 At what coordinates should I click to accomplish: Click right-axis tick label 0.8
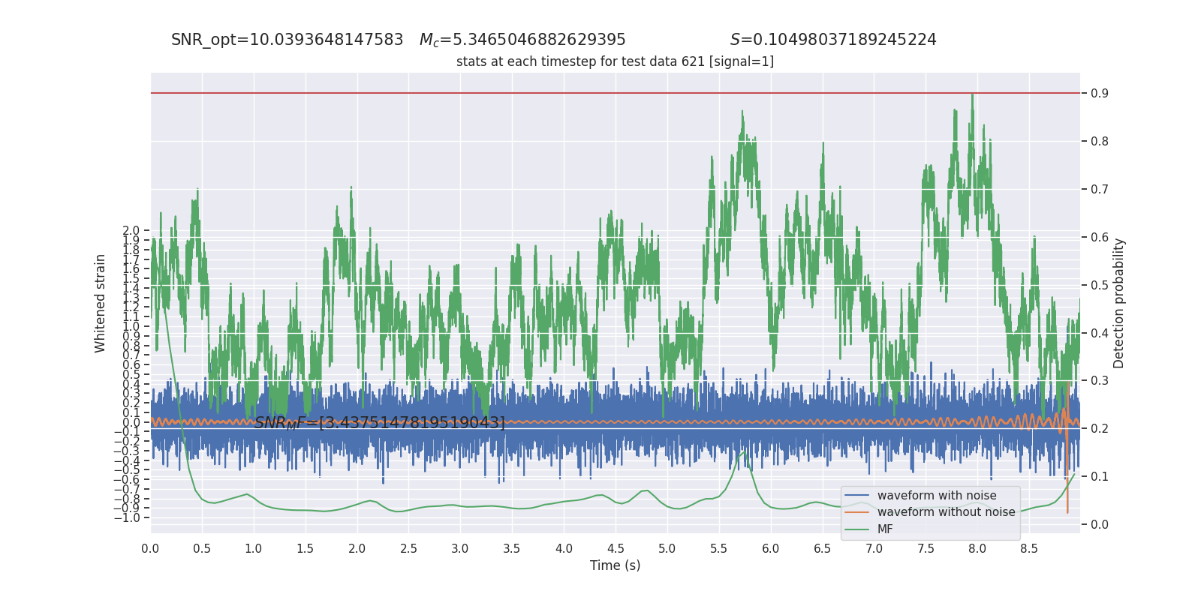(x=1100, y=142)
